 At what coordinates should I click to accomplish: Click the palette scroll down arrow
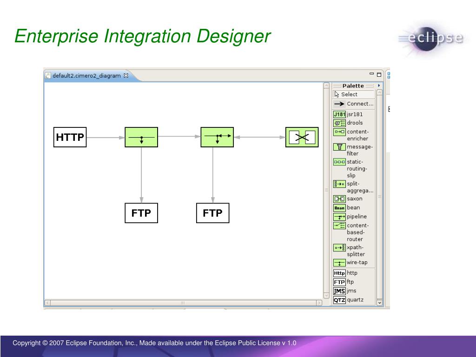(379, 302)
